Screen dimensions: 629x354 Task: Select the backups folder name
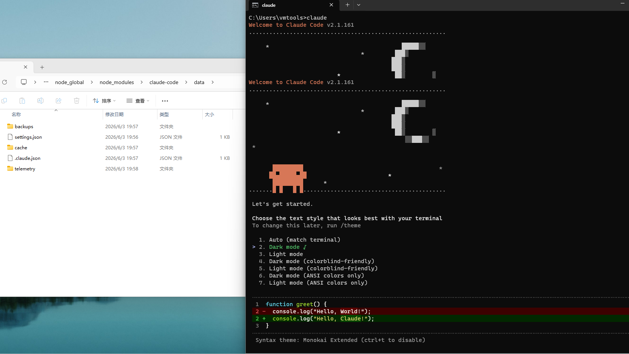tap(24, 126)
